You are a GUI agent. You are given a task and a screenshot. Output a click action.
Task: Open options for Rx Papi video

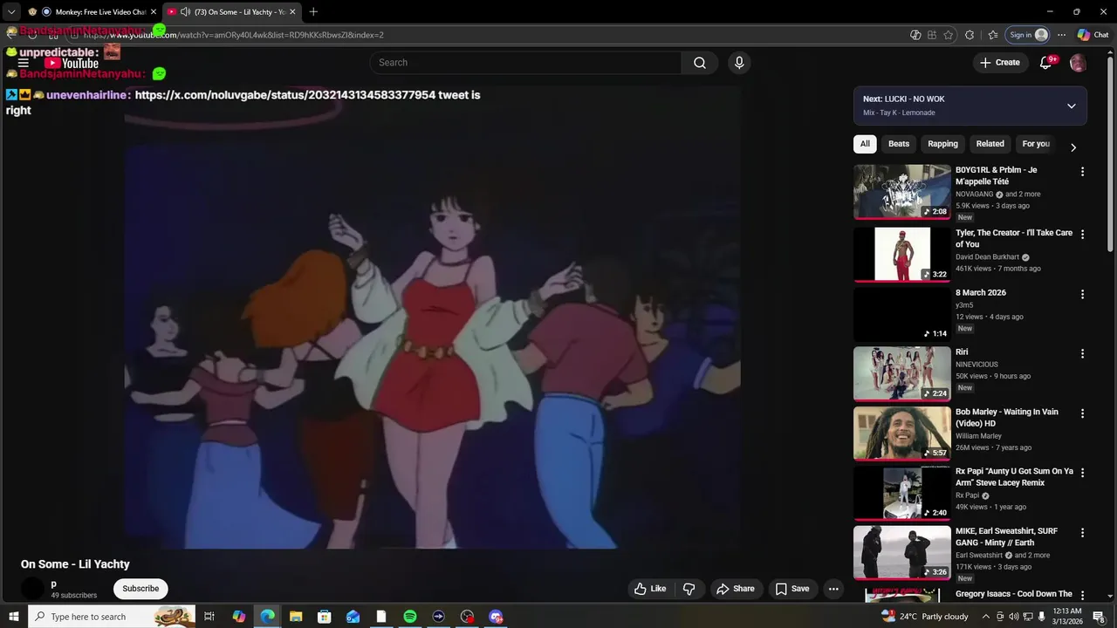pyautogui.click(x=1082, y=473)
